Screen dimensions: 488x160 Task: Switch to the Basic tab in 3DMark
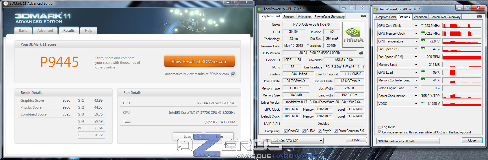pos(23,31)
